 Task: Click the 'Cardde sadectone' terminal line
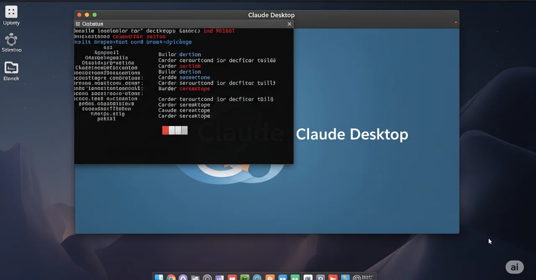[184, 77]
